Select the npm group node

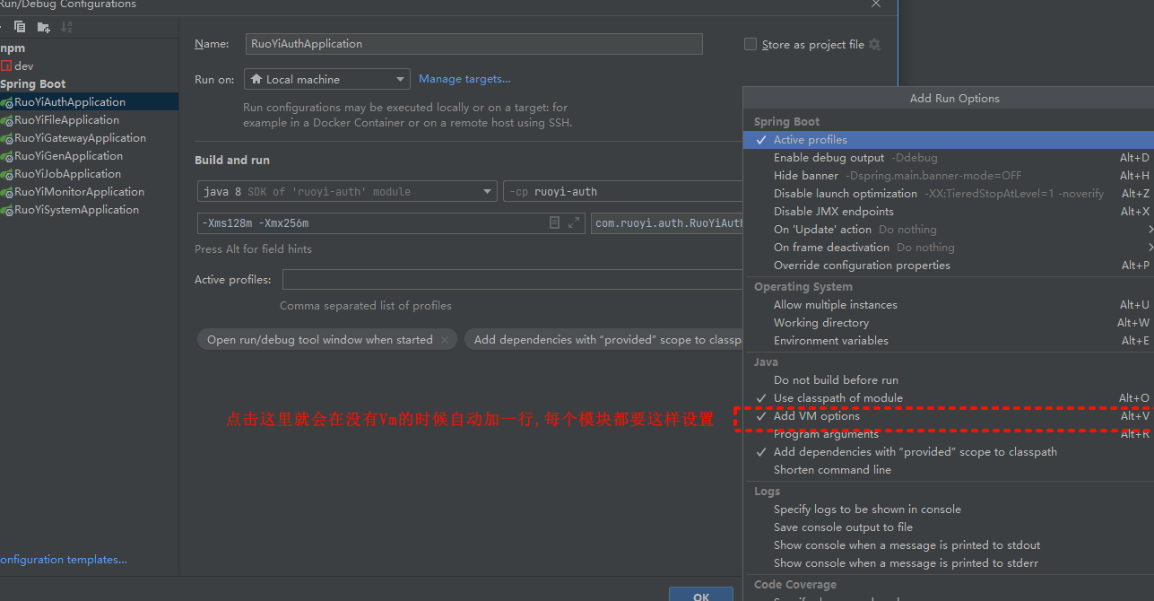tap(89, 48)
